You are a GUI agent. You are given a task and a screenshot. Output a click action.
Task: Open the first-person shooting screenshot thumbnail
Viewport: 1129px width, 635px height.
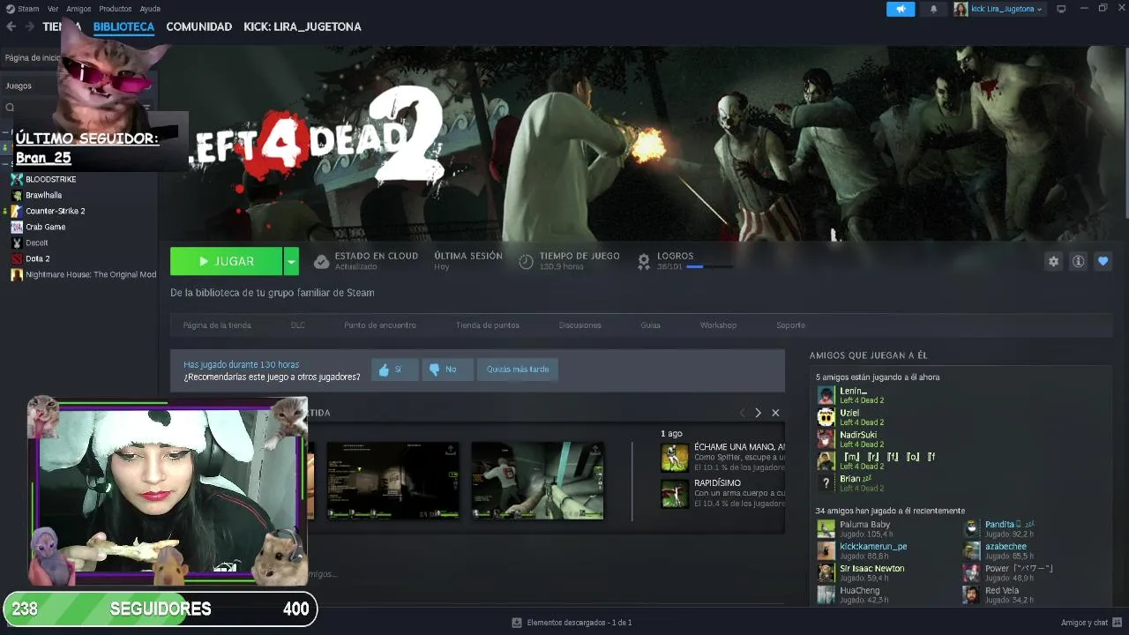coord(537,481)
